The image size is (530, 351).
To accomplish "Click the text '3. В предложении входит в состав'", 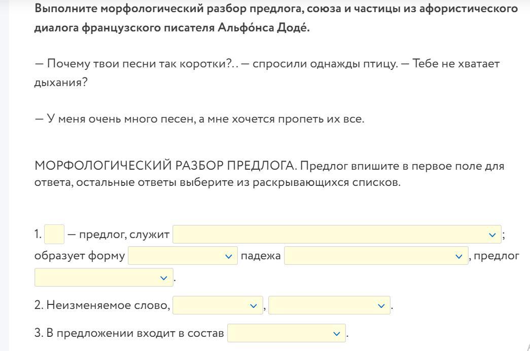I will click(129, 333).
